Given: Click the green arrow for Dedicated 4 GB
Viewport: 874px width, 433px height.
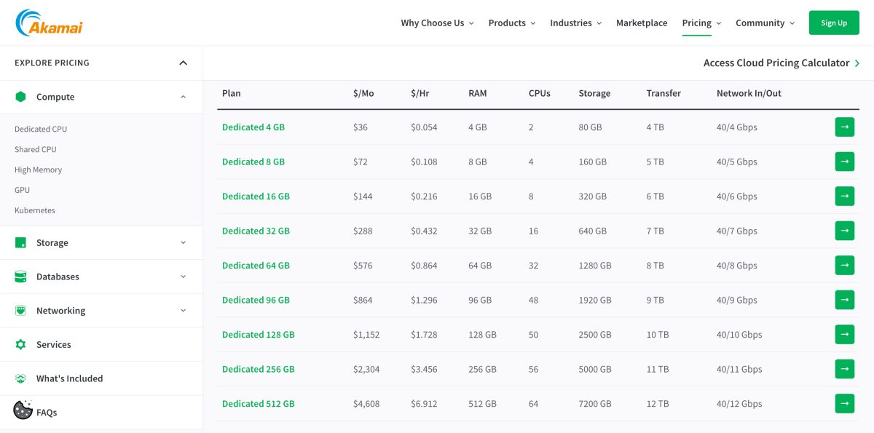Looking at the screenshot, I should [845, 127].
